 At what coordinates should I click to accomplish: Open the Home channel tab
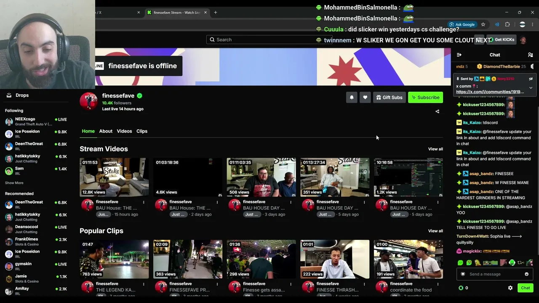coord(88,131)
